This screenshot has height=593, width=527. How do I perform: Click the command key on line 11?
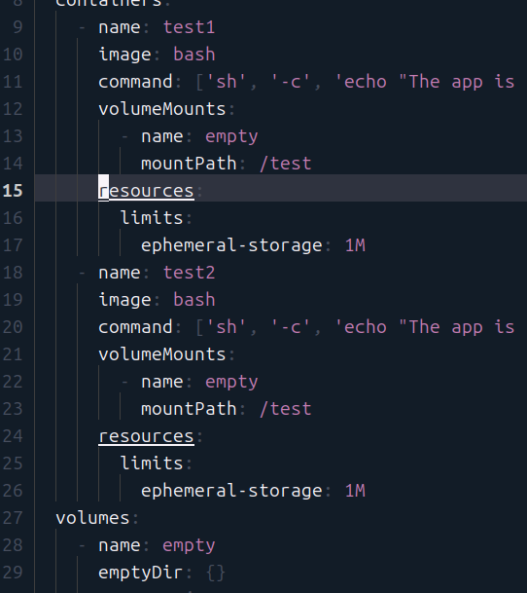(135, 82)
